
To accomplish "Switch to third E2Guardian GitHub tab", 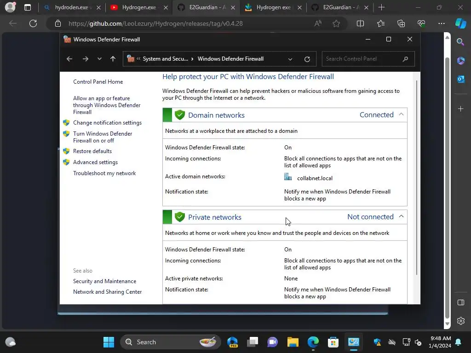I will pyautogui.click(x=206, y=7).
